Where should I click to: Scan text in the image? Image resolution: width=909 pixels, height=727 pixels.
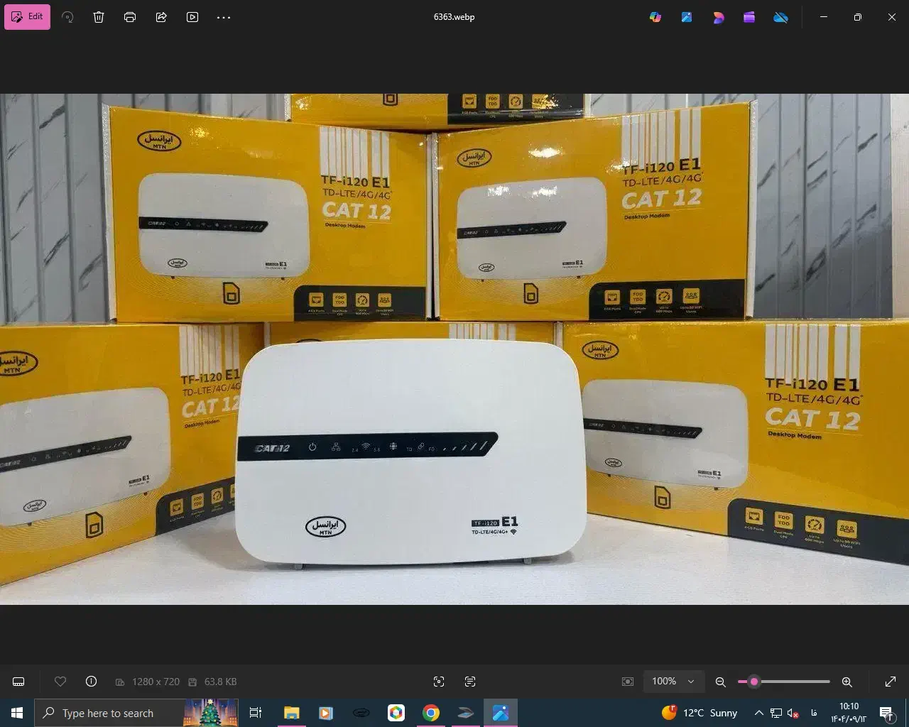pos(470,682)
